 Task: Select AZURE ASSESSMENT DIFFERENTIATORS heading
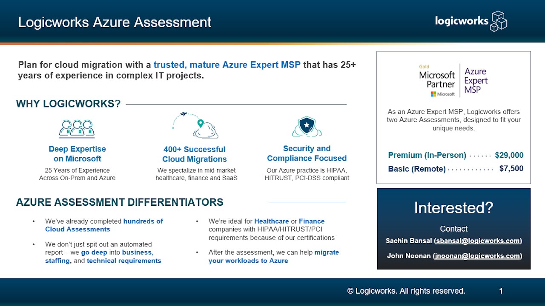[120, 202]
